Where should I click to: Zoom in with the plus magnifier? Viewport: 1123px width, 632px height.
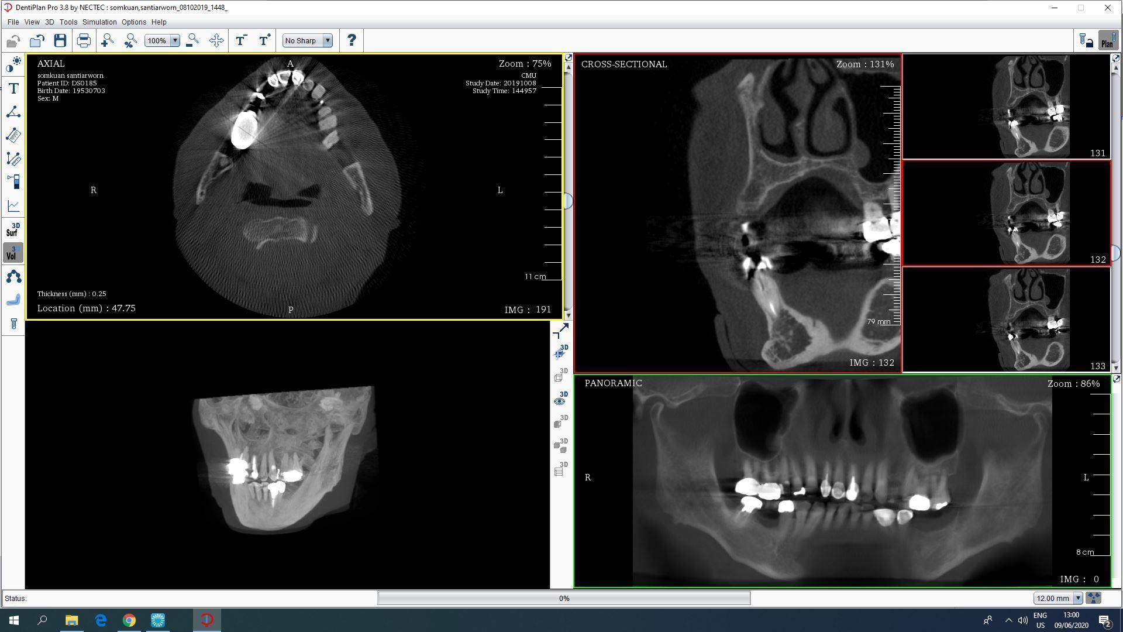(x=107, y=40)
